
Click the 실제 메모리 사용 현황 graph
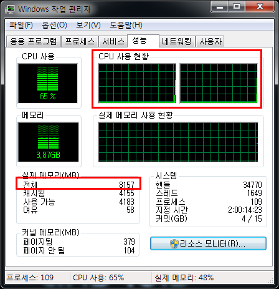click(x=178, y=142)
